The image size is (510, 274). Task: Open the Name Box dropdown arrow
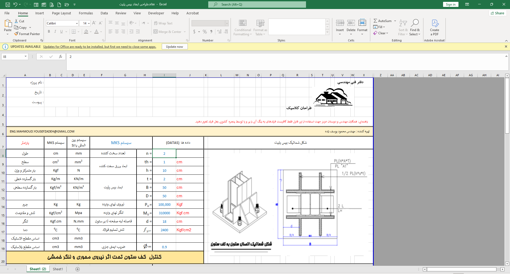click(x=25, y=57)
